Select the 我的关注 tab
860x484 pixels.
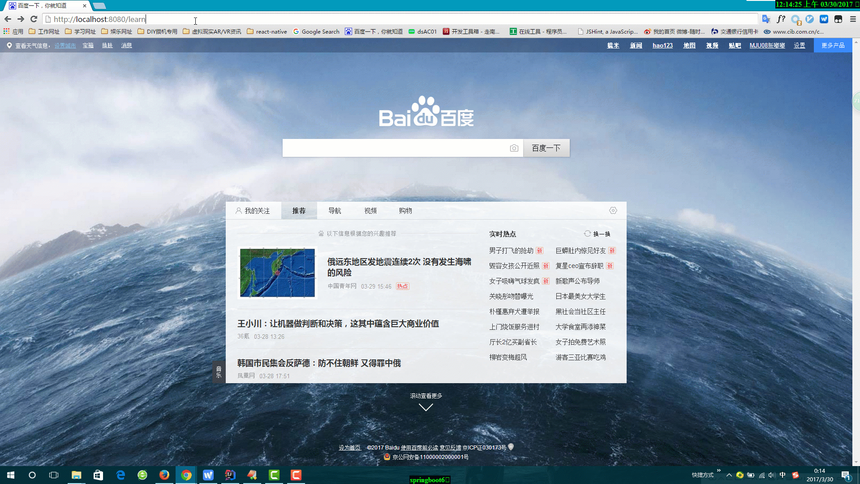point(253,211)
